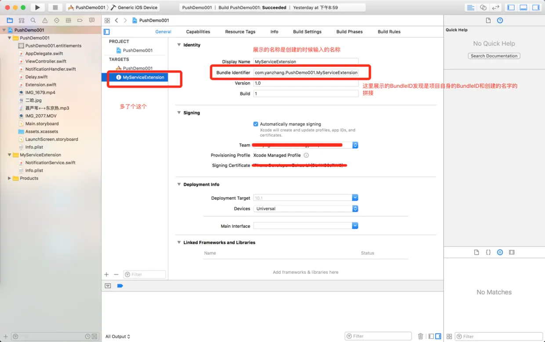Viewport: 545px width, 342px height.
Task: Hide the debug area via toggle icon
Action: click(x=108, y=286)
